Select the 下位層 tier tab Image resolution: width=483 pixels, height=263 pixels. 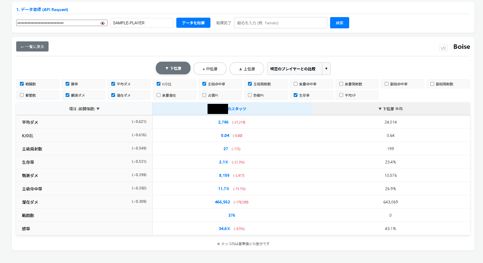click(x=173, y=68)
